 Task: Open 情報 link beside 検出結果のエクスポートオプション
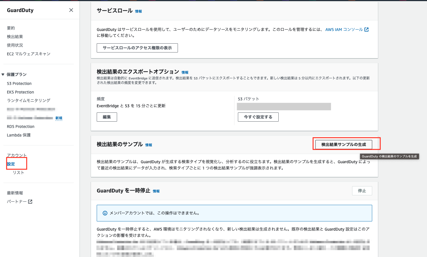coord(185,73)
